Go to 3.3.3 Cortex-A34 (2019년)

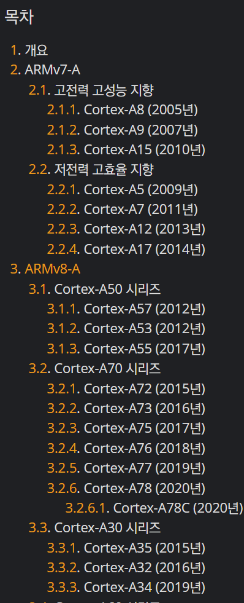click(x=126, y=588)
